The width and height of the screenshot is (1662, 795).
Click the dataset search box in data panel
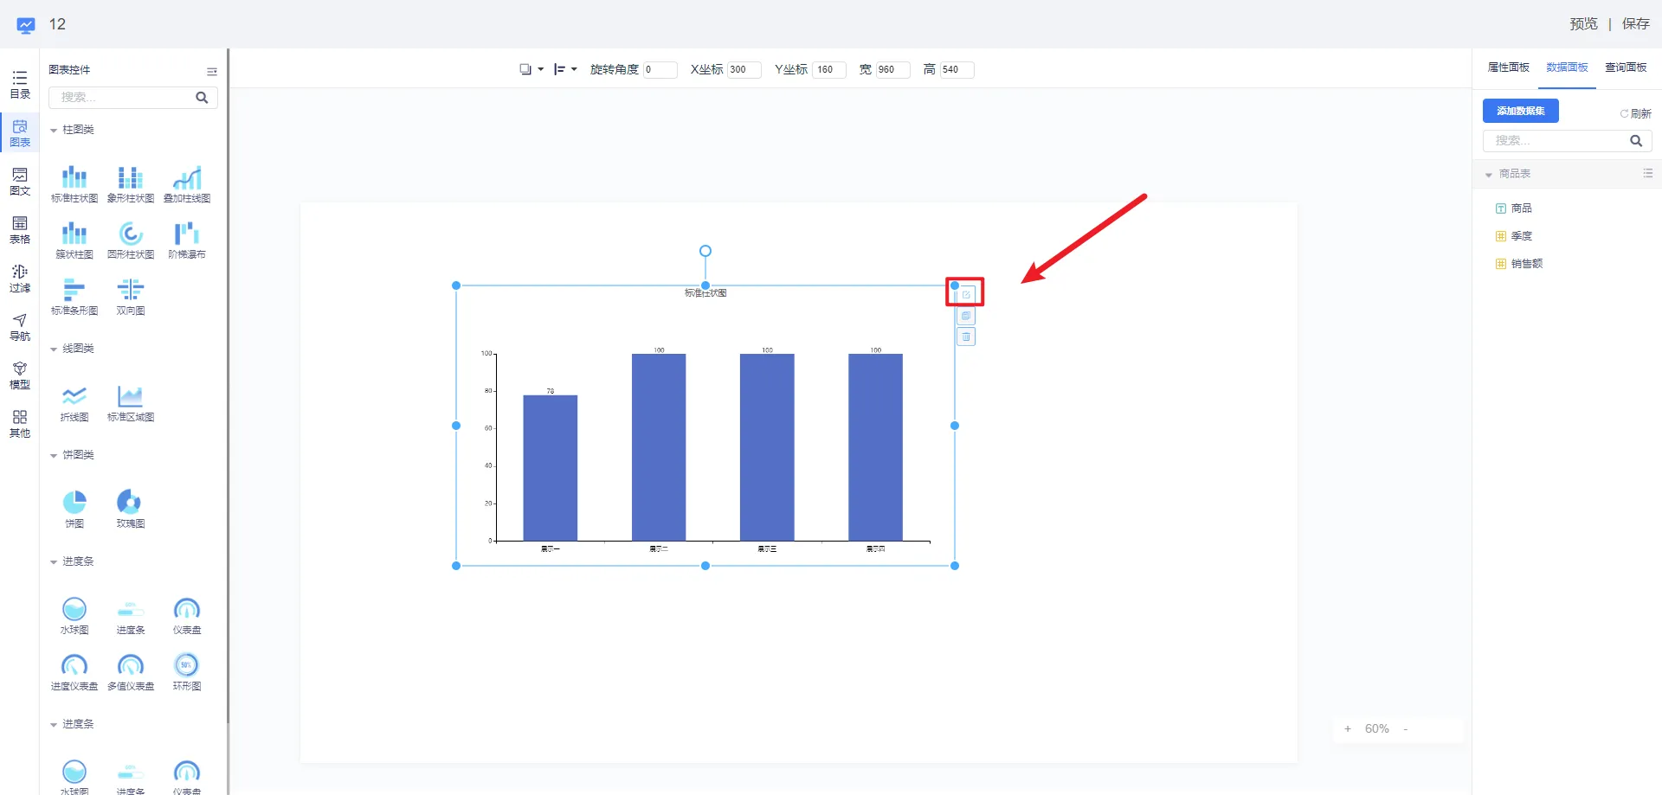pos(1567,141)
